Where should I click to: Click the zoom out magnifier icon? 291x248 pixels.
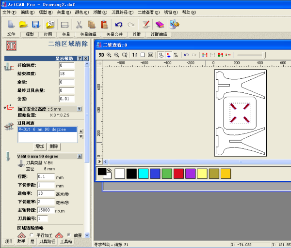(x=117, y=55)
